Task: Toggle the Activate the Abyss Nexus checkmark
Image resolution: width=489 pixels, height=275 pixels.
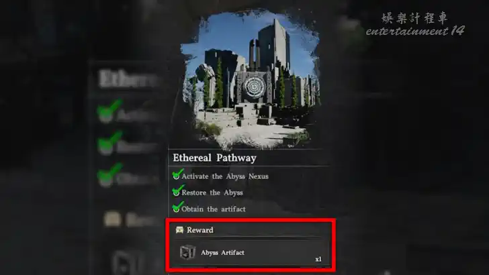Action: (177, 174)
